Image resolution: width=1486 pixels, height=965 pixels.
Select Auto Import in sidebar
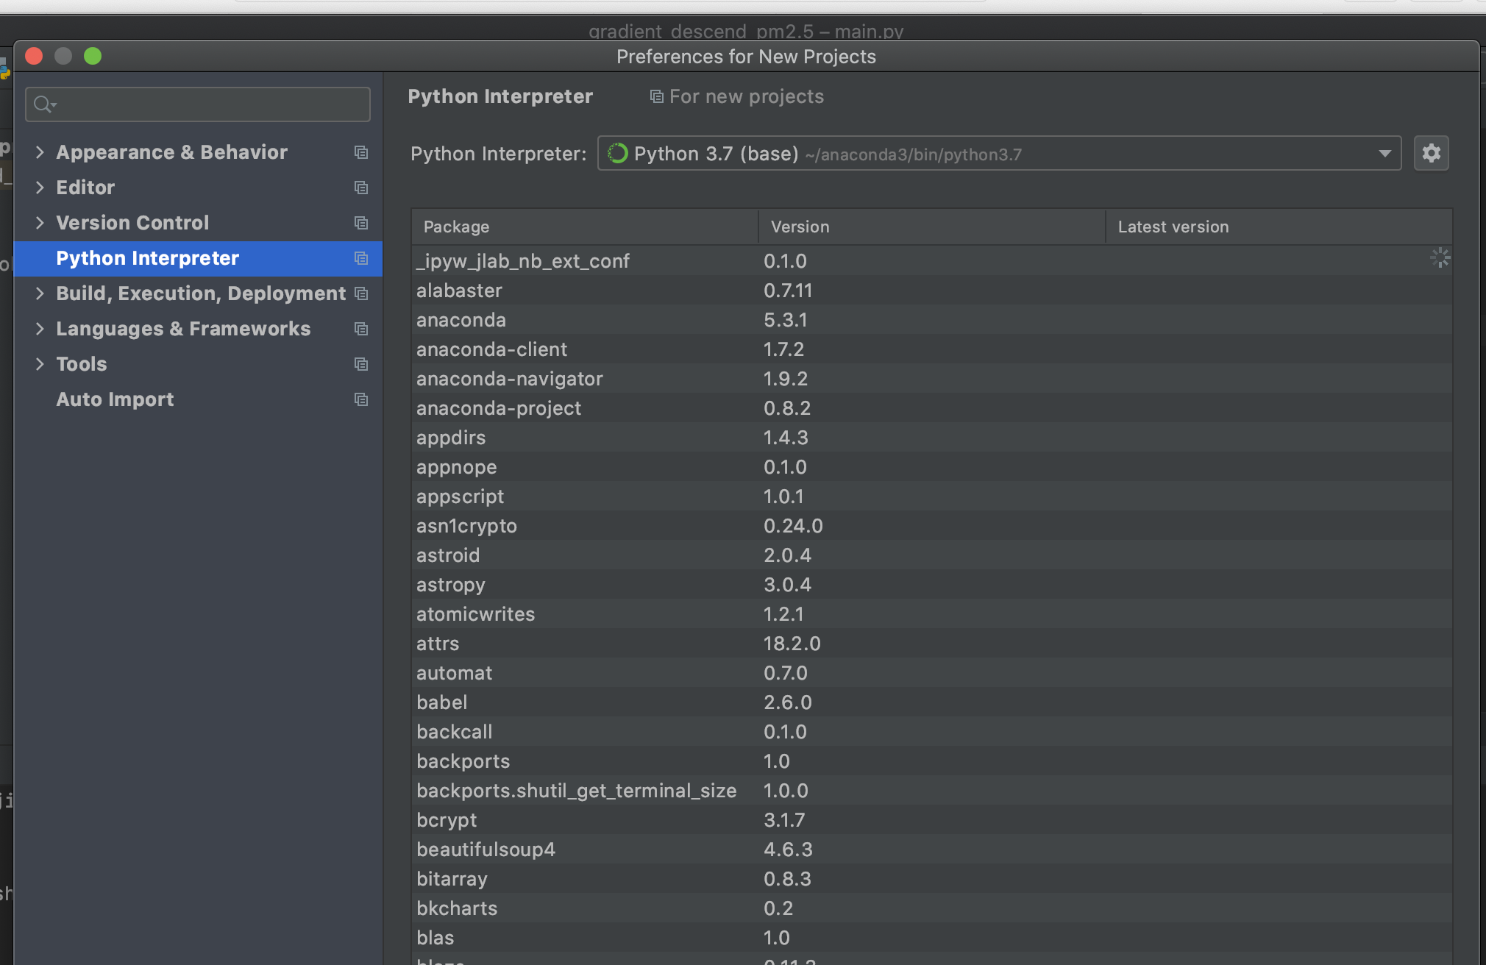pos(115,399)
